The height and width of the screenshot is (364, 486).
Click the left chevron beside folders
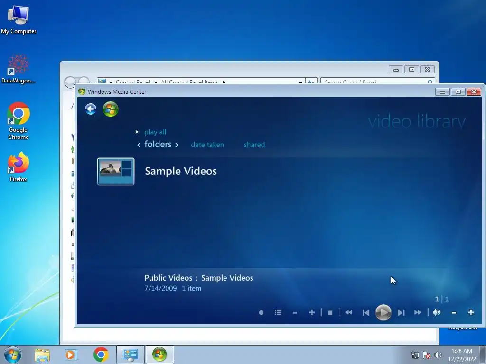(x=139, y=145)
